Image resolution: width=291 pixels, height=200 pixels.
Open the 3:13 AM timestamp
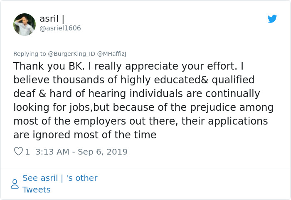52,152
